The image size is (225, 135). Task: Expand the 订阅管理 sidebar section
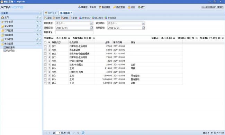(40, 30)
